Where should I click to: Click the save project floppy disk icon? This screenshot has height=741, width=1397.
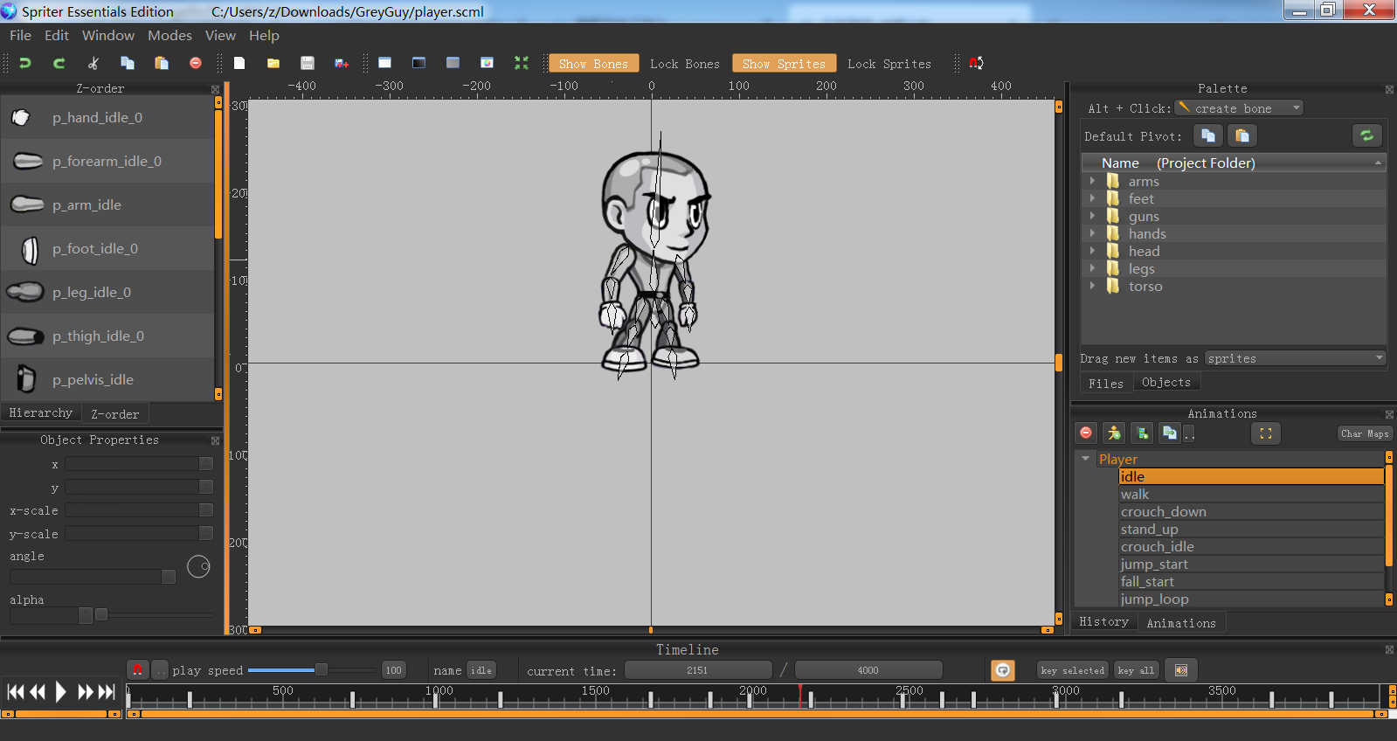point(307,63)
